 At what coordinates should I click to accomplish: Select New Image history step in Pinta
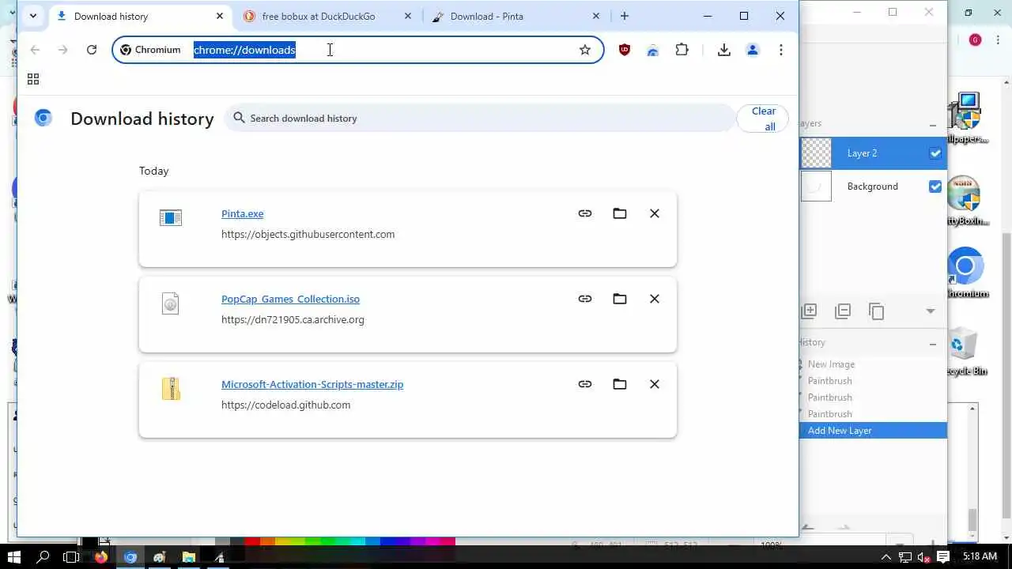[831, 364]
